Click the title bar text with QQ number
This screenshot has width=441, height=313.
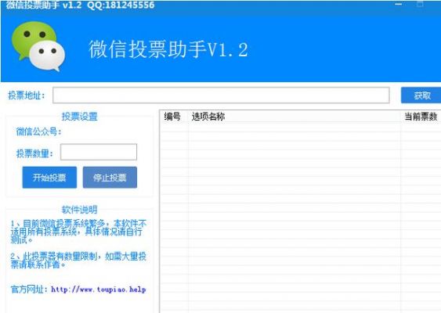click(80, 5)
